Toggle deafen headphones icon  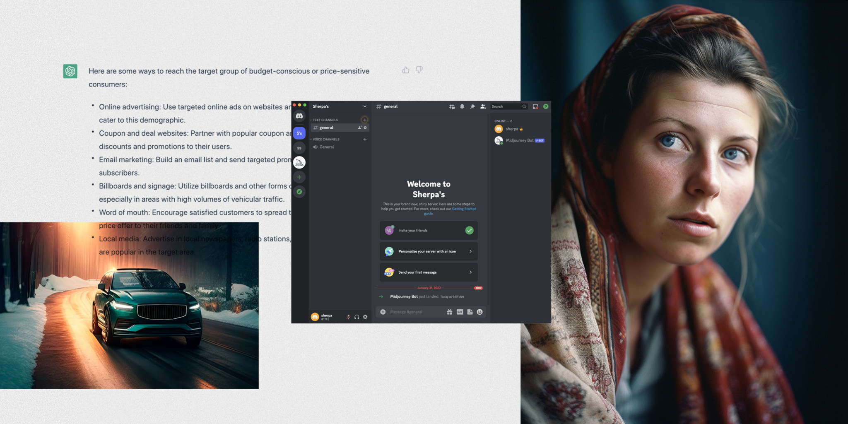coord(357,317)
